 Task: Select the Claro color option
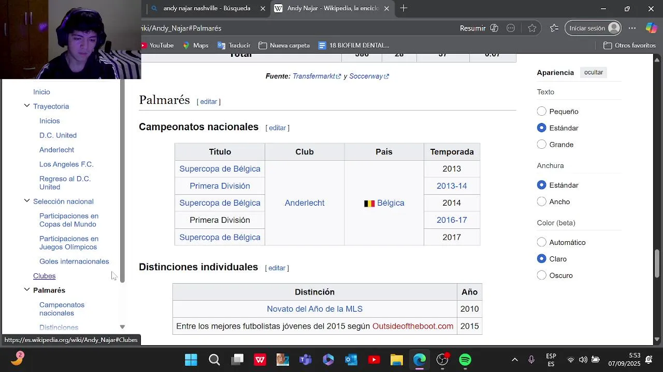[x=542, y=259]
